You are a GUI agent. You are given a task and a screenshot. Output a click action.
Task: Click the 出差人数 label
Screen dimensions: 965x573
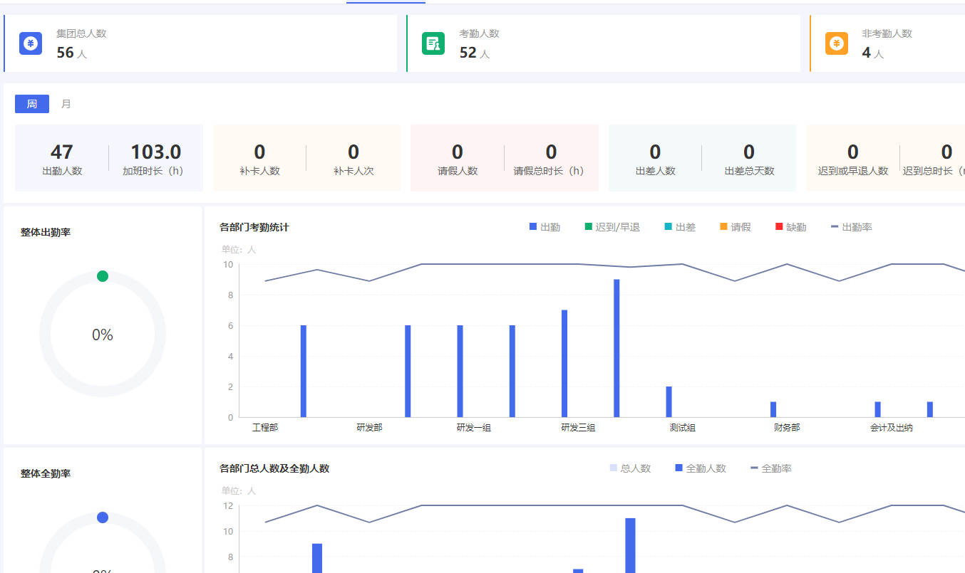click(655, 171)
